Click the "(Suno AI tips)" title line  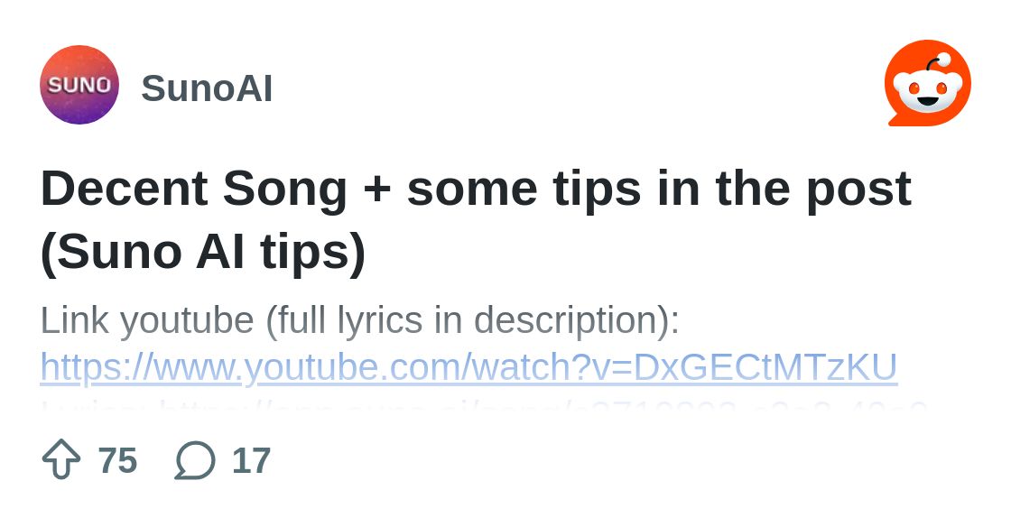point(202,251)
